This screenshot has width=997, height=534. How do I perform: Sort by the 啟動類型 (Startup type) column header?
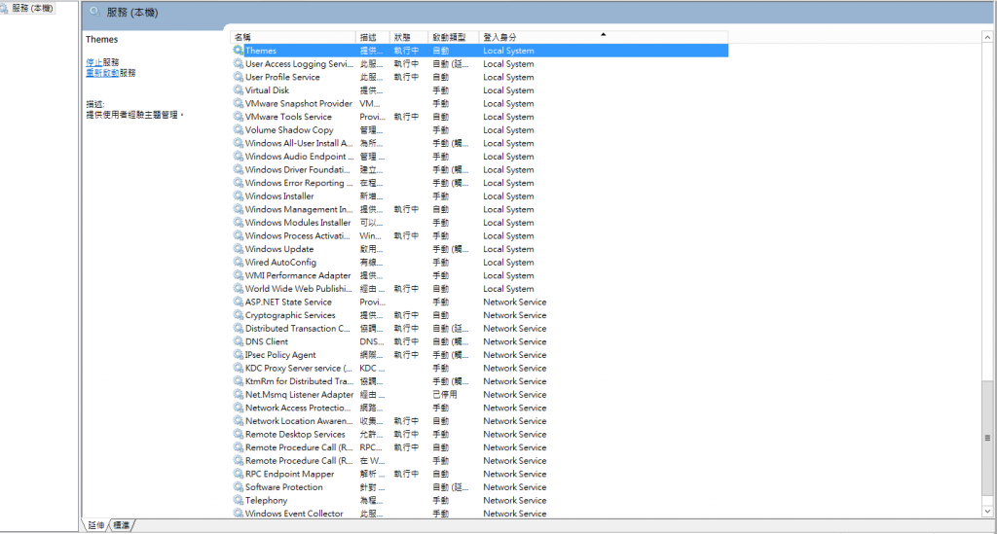coord(454,38)
